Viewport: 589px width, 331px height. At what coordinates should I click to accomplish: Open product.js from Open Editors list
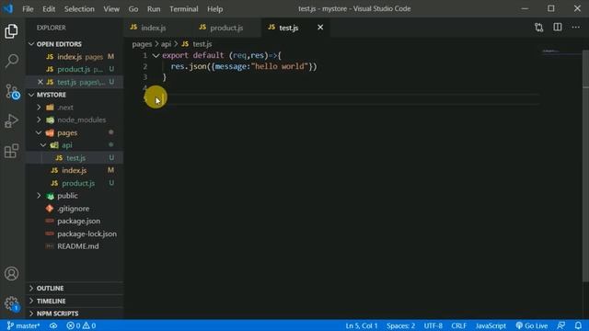[x=75, y=69]
